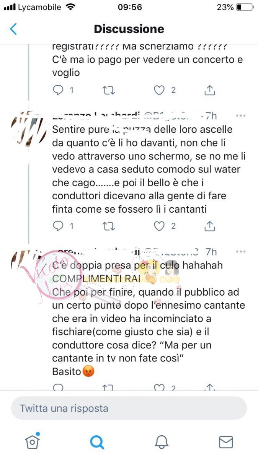Viewport: 258px width, 459px height.
Task: Go back using the blue back arrow
Action: click(x=13, y=29)
